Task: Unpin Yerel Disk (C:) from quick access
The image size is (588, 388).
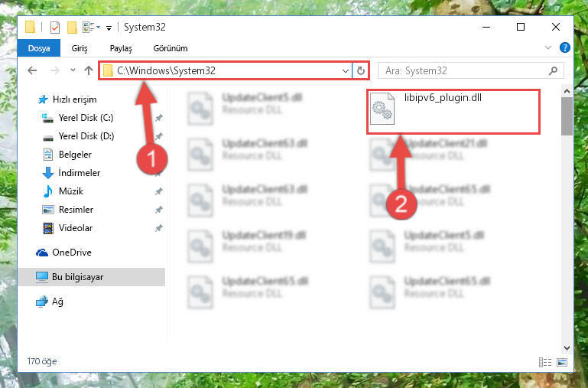Action: tap(159, 118)
